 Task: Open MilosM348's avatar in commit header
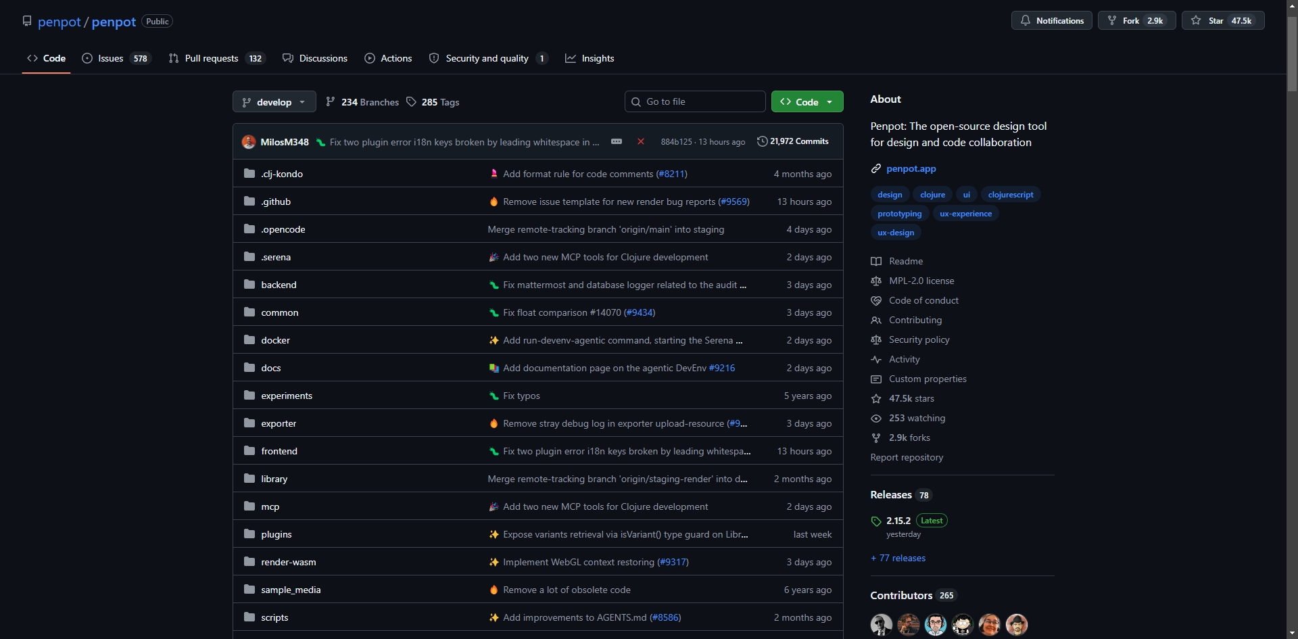click(249, 142)
